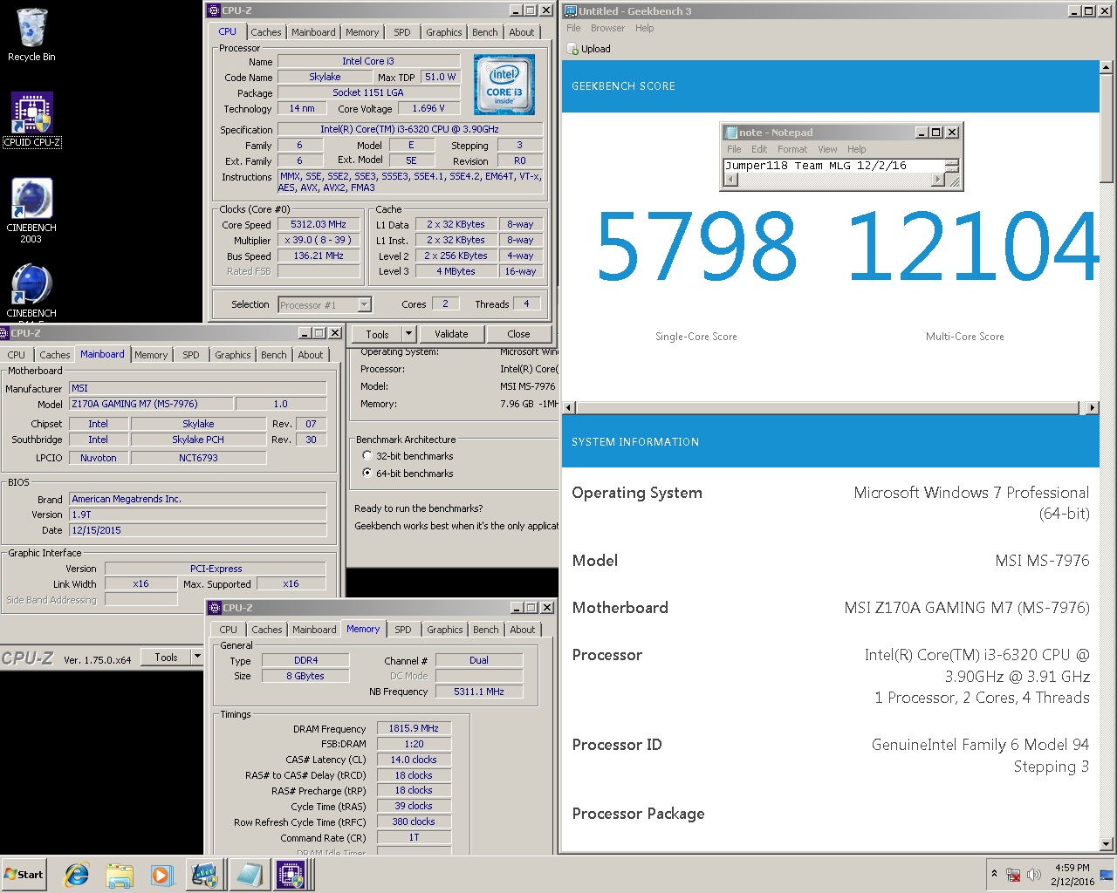Click Notepad horizontal scrollbar left arrow
The image size is (1117, 893).
[731, 180]
